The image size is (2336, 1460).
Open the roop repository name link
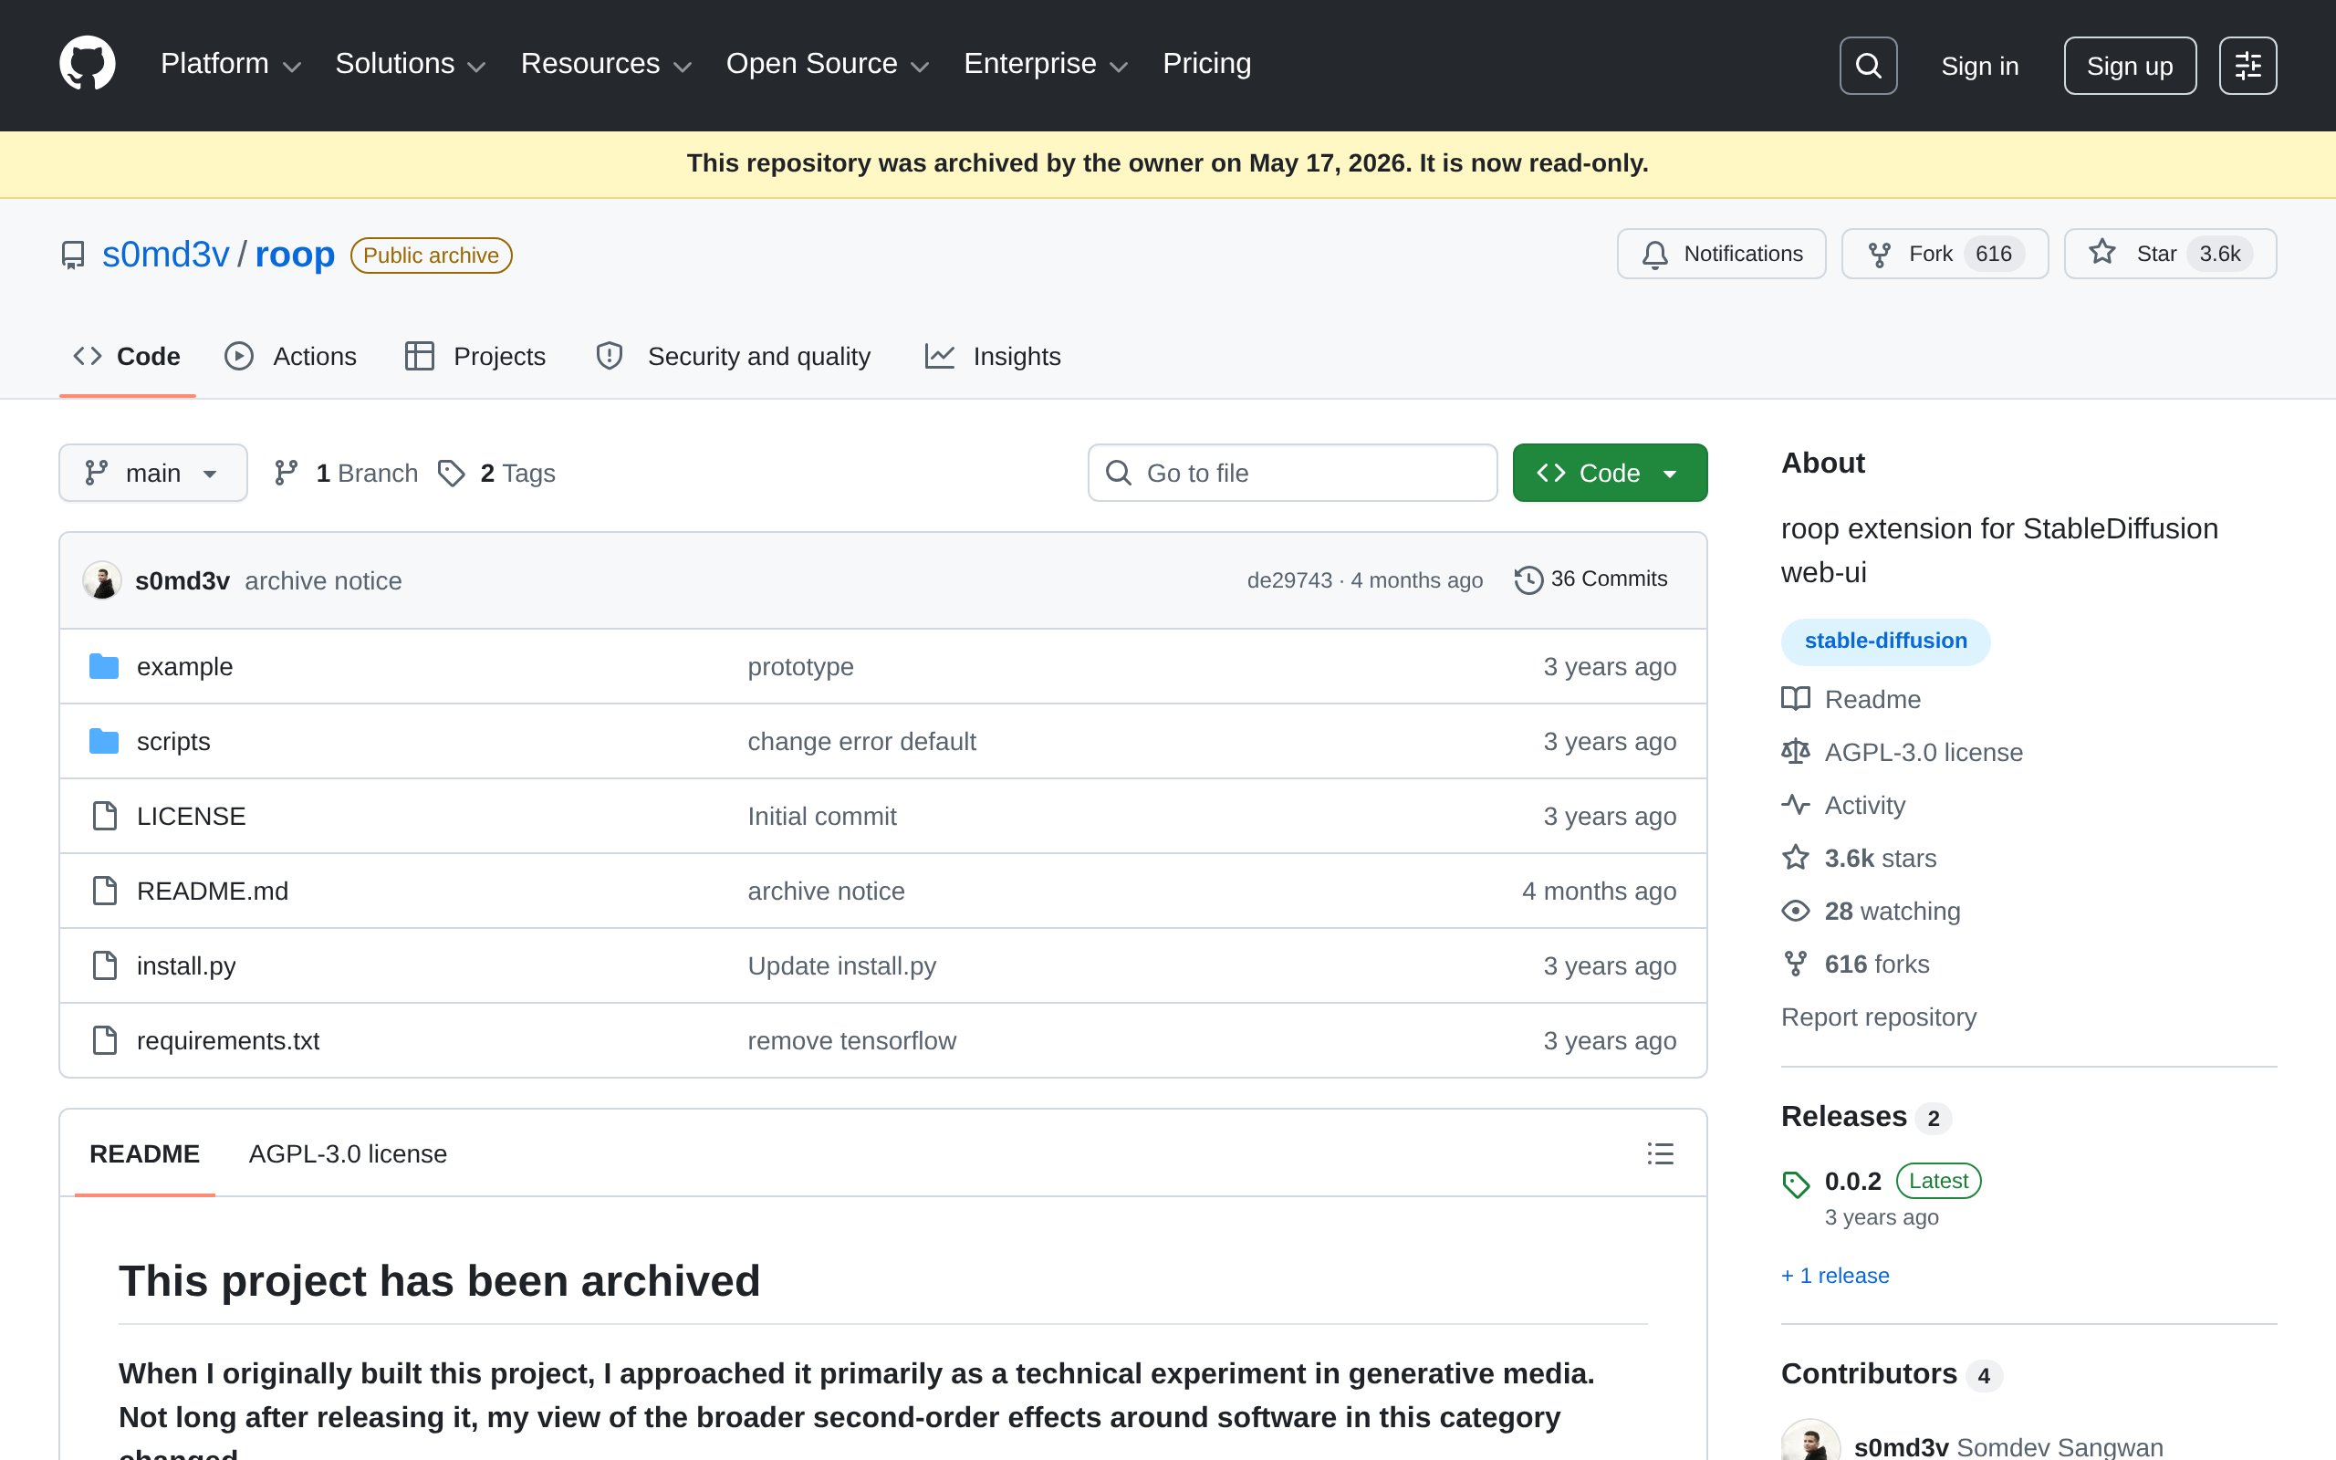(295, 255)
